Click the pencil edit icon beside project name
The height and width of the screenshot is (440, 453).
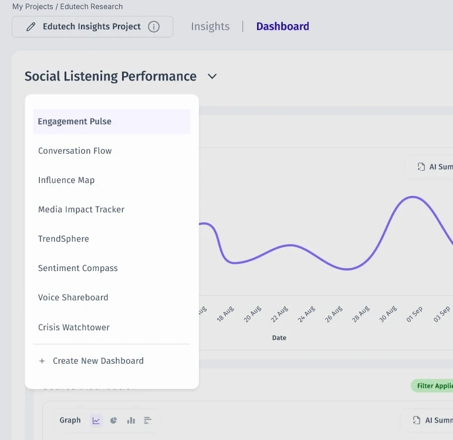pos(31,26)
